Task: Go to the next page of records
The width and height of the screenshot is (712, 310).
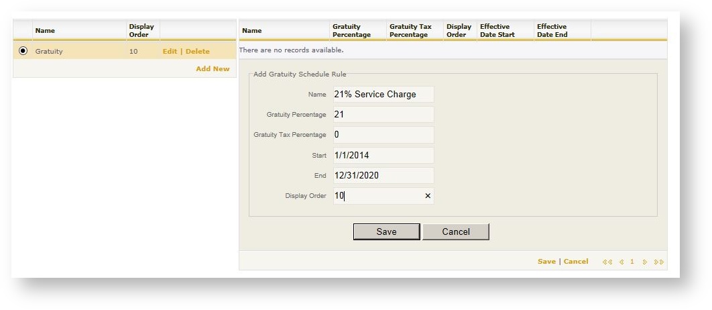Action: 645,262
